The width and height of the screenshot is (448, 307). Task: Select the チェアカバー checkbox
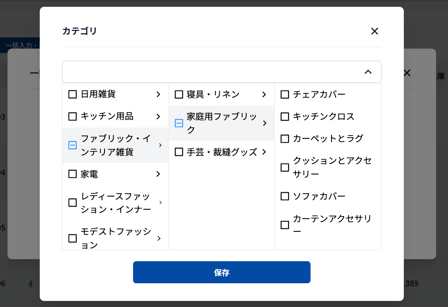coord(284,94)
